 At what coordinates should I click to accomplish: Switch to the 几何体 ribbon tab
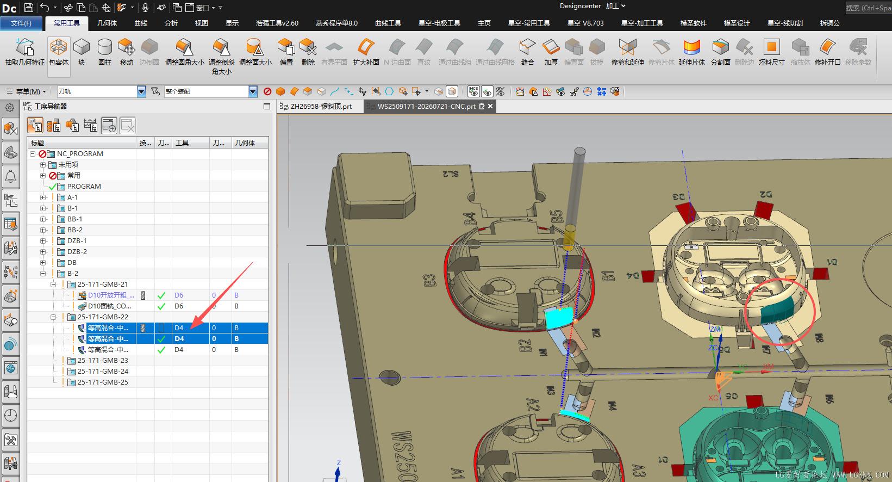107,23
